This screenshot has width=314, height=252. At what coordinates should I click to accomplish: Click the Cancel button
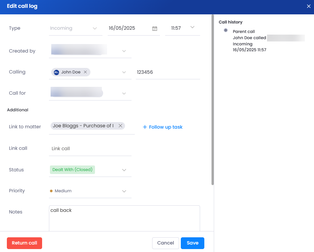(165, 243)
